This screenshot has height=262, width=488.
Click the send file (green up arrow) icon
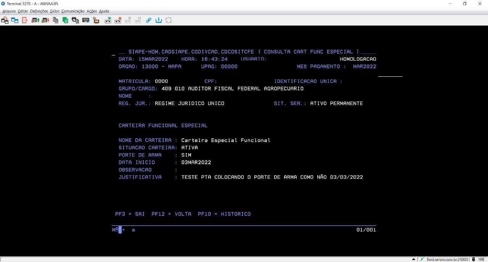click(35, 20)
